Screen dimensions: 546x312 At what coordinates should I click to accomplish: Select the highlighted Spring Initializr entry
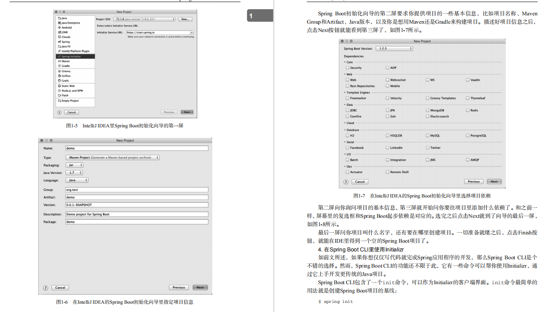(75, 56)
